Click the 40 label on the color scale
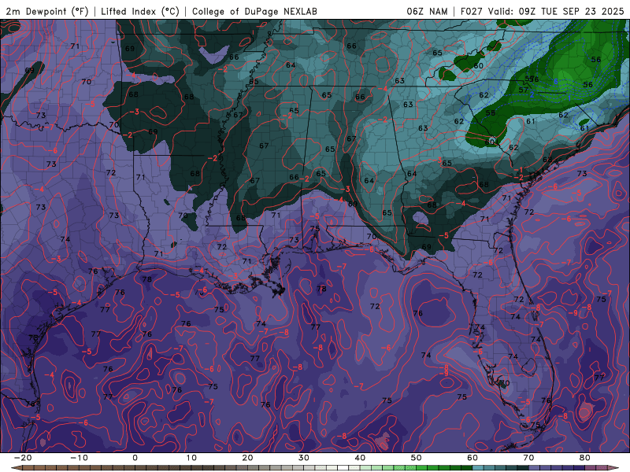 coord(360,458)
